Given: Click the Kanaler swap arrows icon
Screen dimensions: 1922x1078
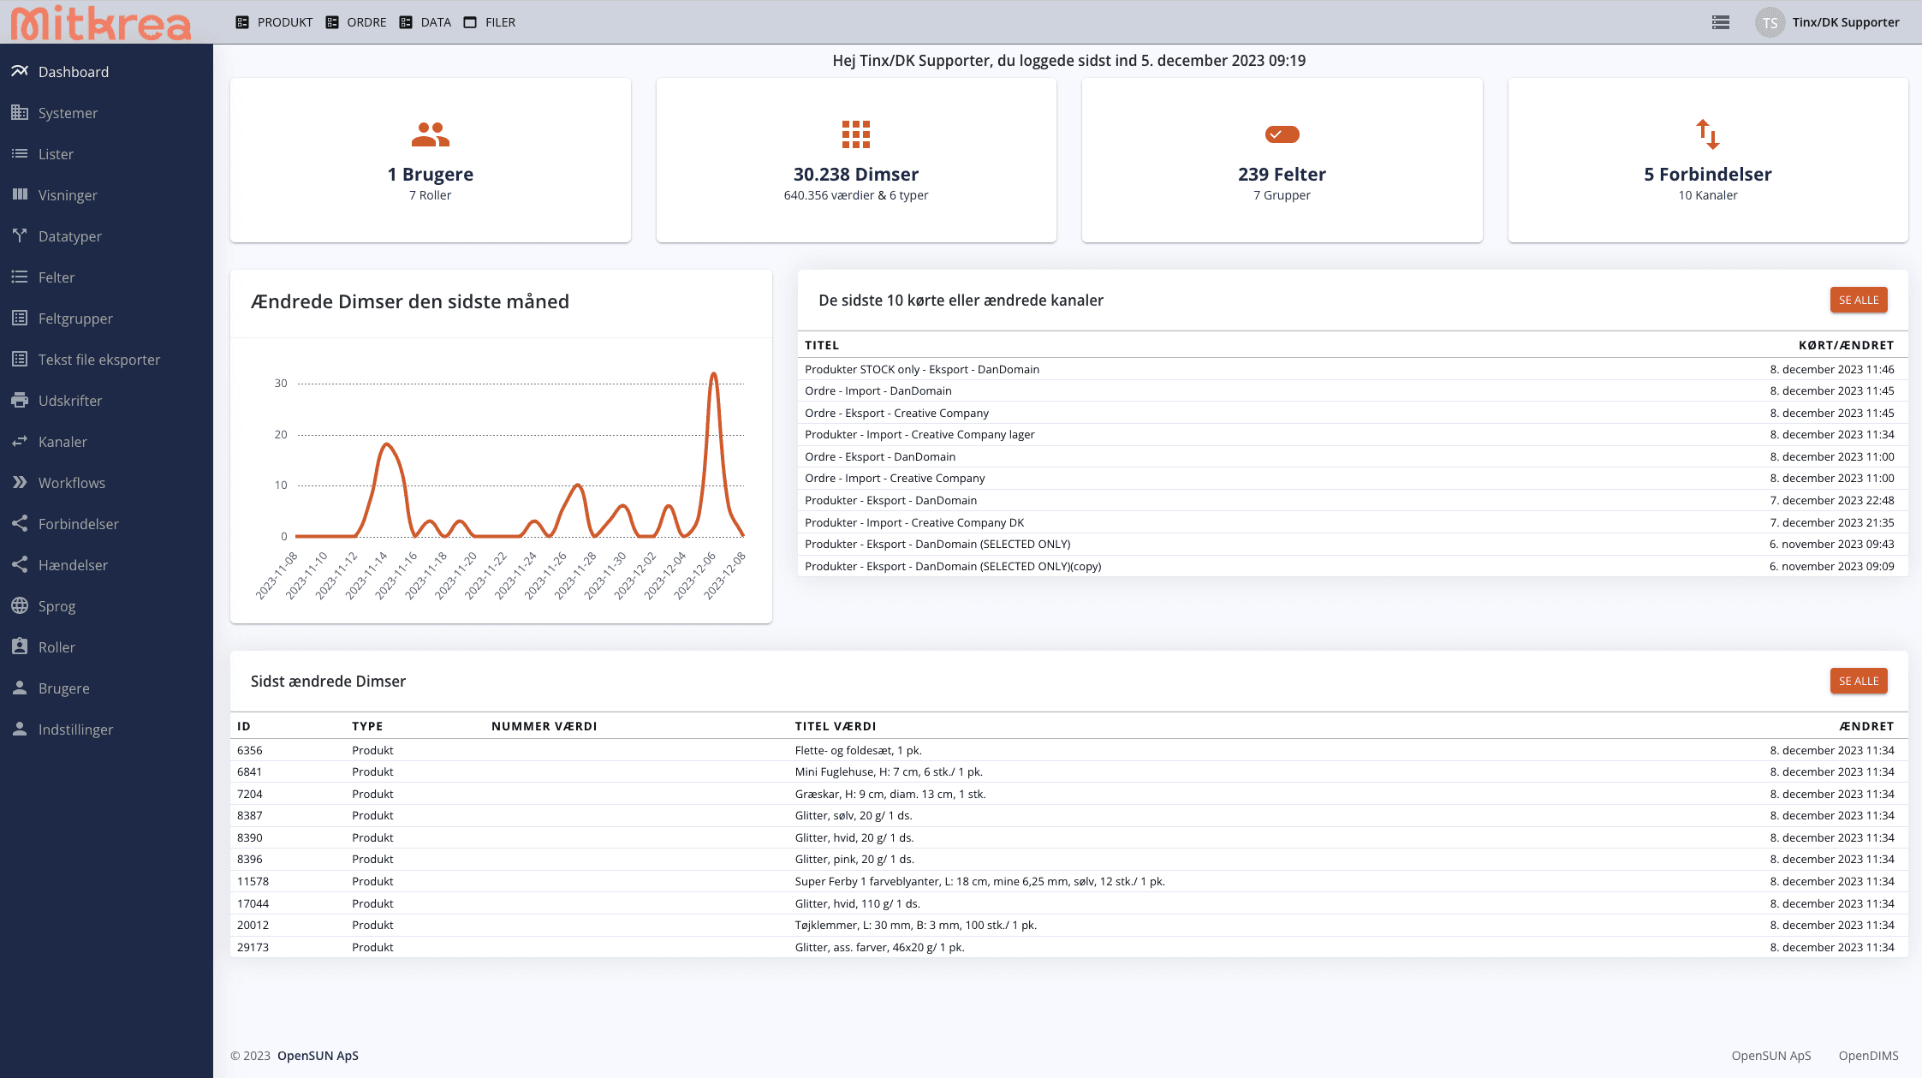Looking at the screenshot, I should click(x=20, y=441).
